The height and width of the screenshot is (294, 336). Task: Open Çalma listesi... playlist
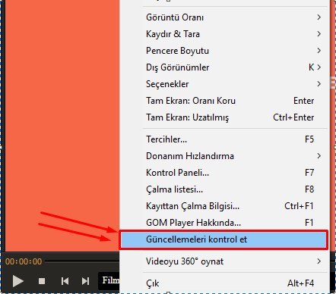tap(224, 189)
